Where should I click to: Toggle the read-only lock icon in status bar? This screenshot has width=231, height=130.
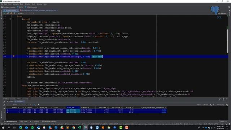226,124
